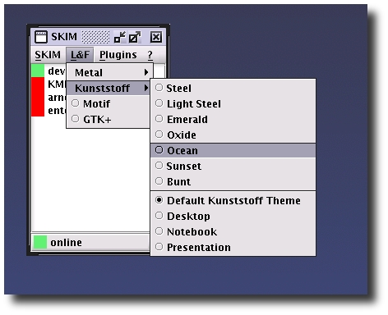
Task: Expand the Metal submenu arrow
Action: (x=146, y=72)
